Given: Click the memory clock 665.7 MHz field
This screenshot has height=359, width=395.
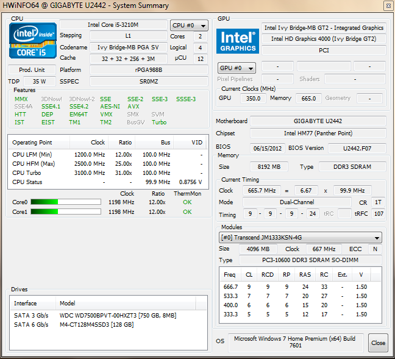Looking at the screenshot, I should (262, 190).
